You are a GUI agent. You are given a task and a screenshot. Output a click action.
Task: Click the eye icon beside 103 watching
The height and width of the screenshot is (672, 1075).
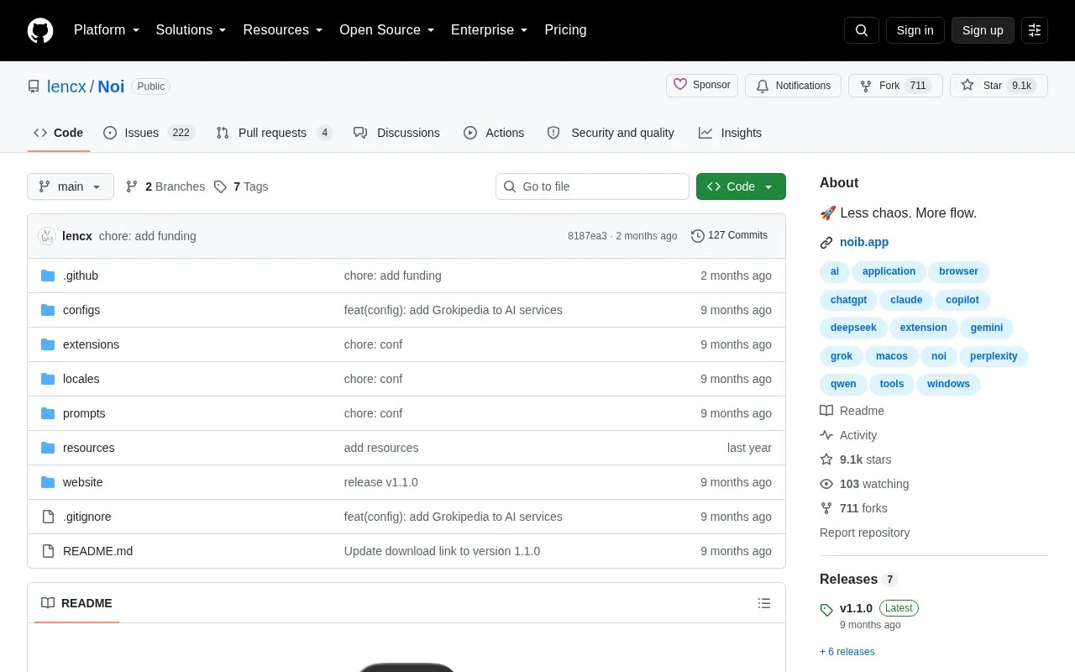(826, 484)
